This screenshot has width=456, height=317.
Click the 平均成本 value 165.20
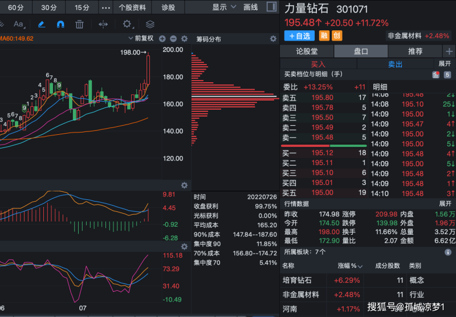pos(267,225)
